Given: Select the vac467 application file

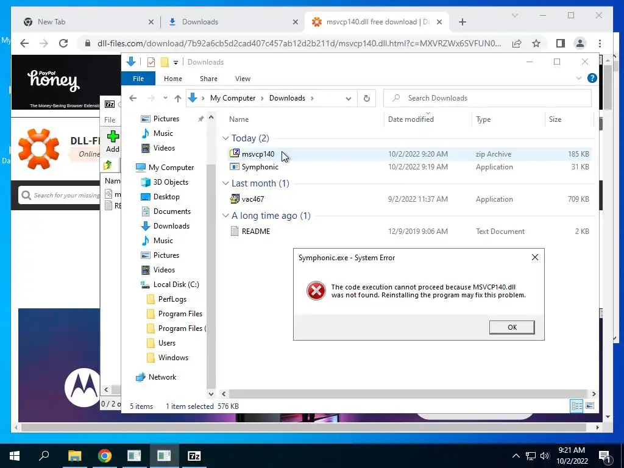Looking at the screenshot, I should pos(409,199).
